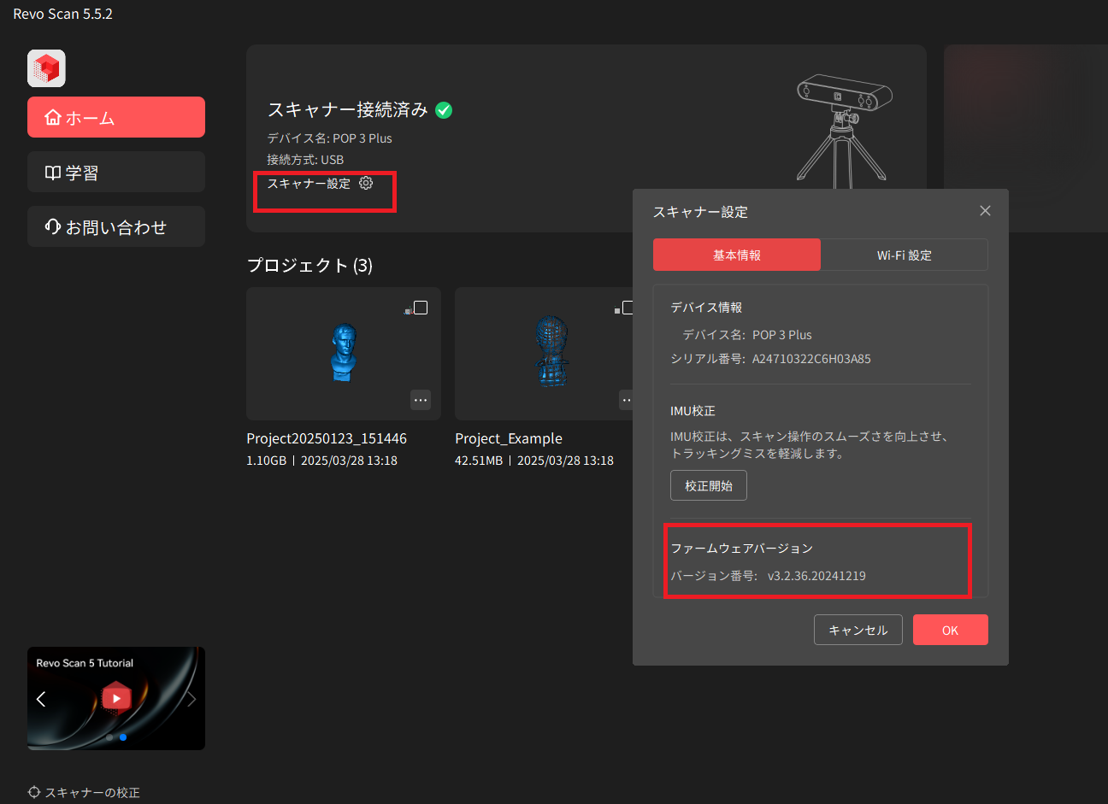Viewport: 1108px width, 804px height.
Task: Click firmware version v3.2.36.20241219
Action: coord(816,576)
